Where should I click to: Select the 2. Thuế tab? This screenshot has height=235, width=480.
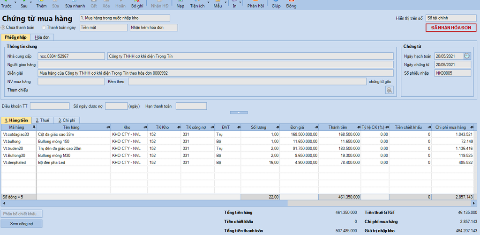(43, 120)
